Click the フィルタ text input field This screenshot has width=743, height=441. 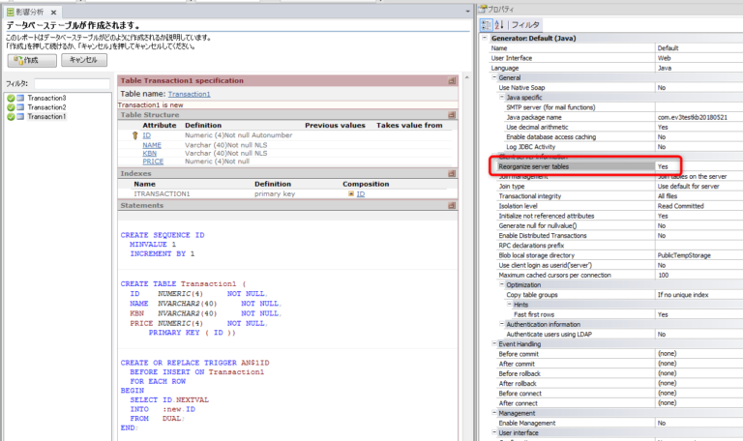tap(74, 84)
